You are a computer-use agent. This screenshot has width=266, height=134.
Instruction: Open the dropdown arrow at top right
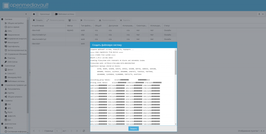coord(263,14)
